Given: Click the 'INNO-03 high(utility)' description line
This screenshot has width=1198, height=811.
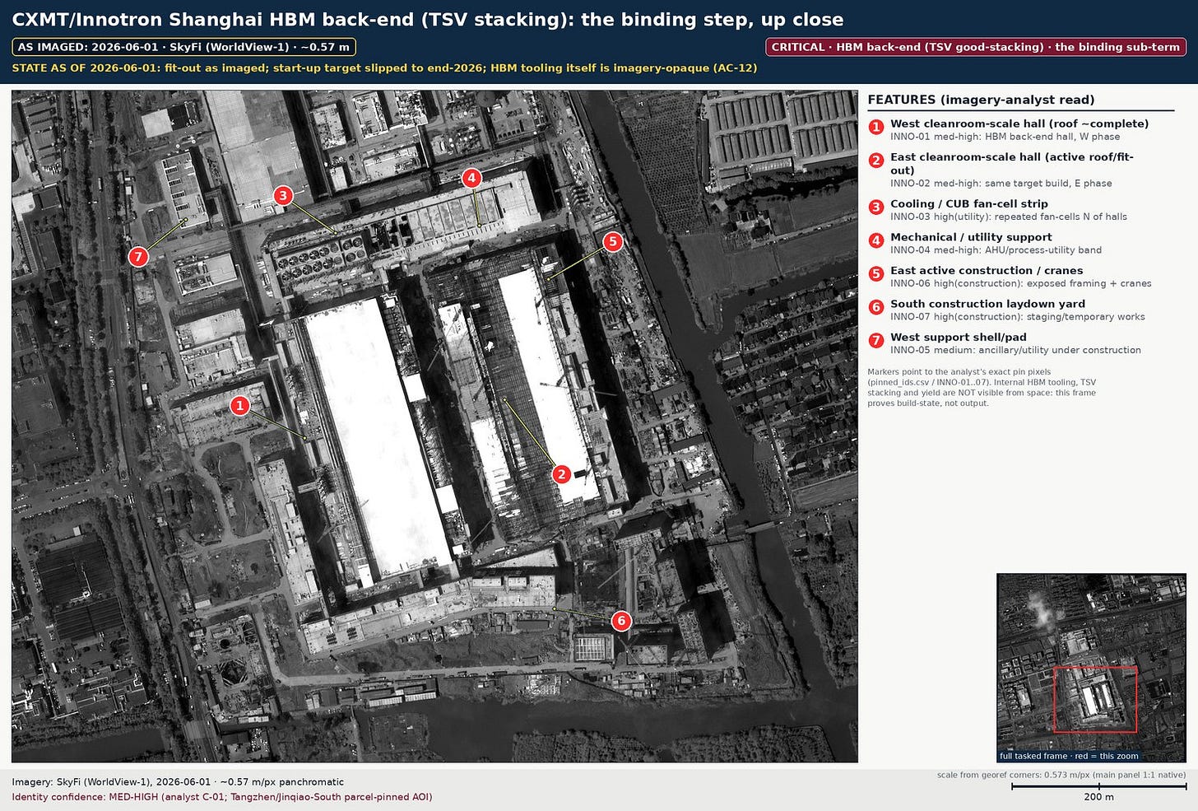Looking at the screenshot, I should tap(1009, 217).
